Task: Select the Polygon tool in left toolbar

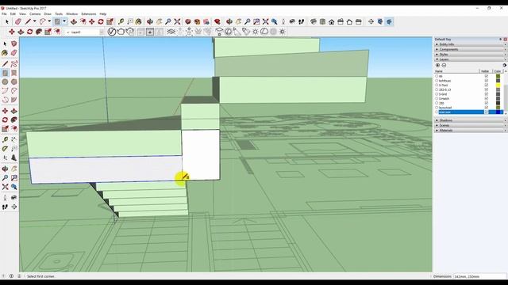Action: [x=14, y=82]
